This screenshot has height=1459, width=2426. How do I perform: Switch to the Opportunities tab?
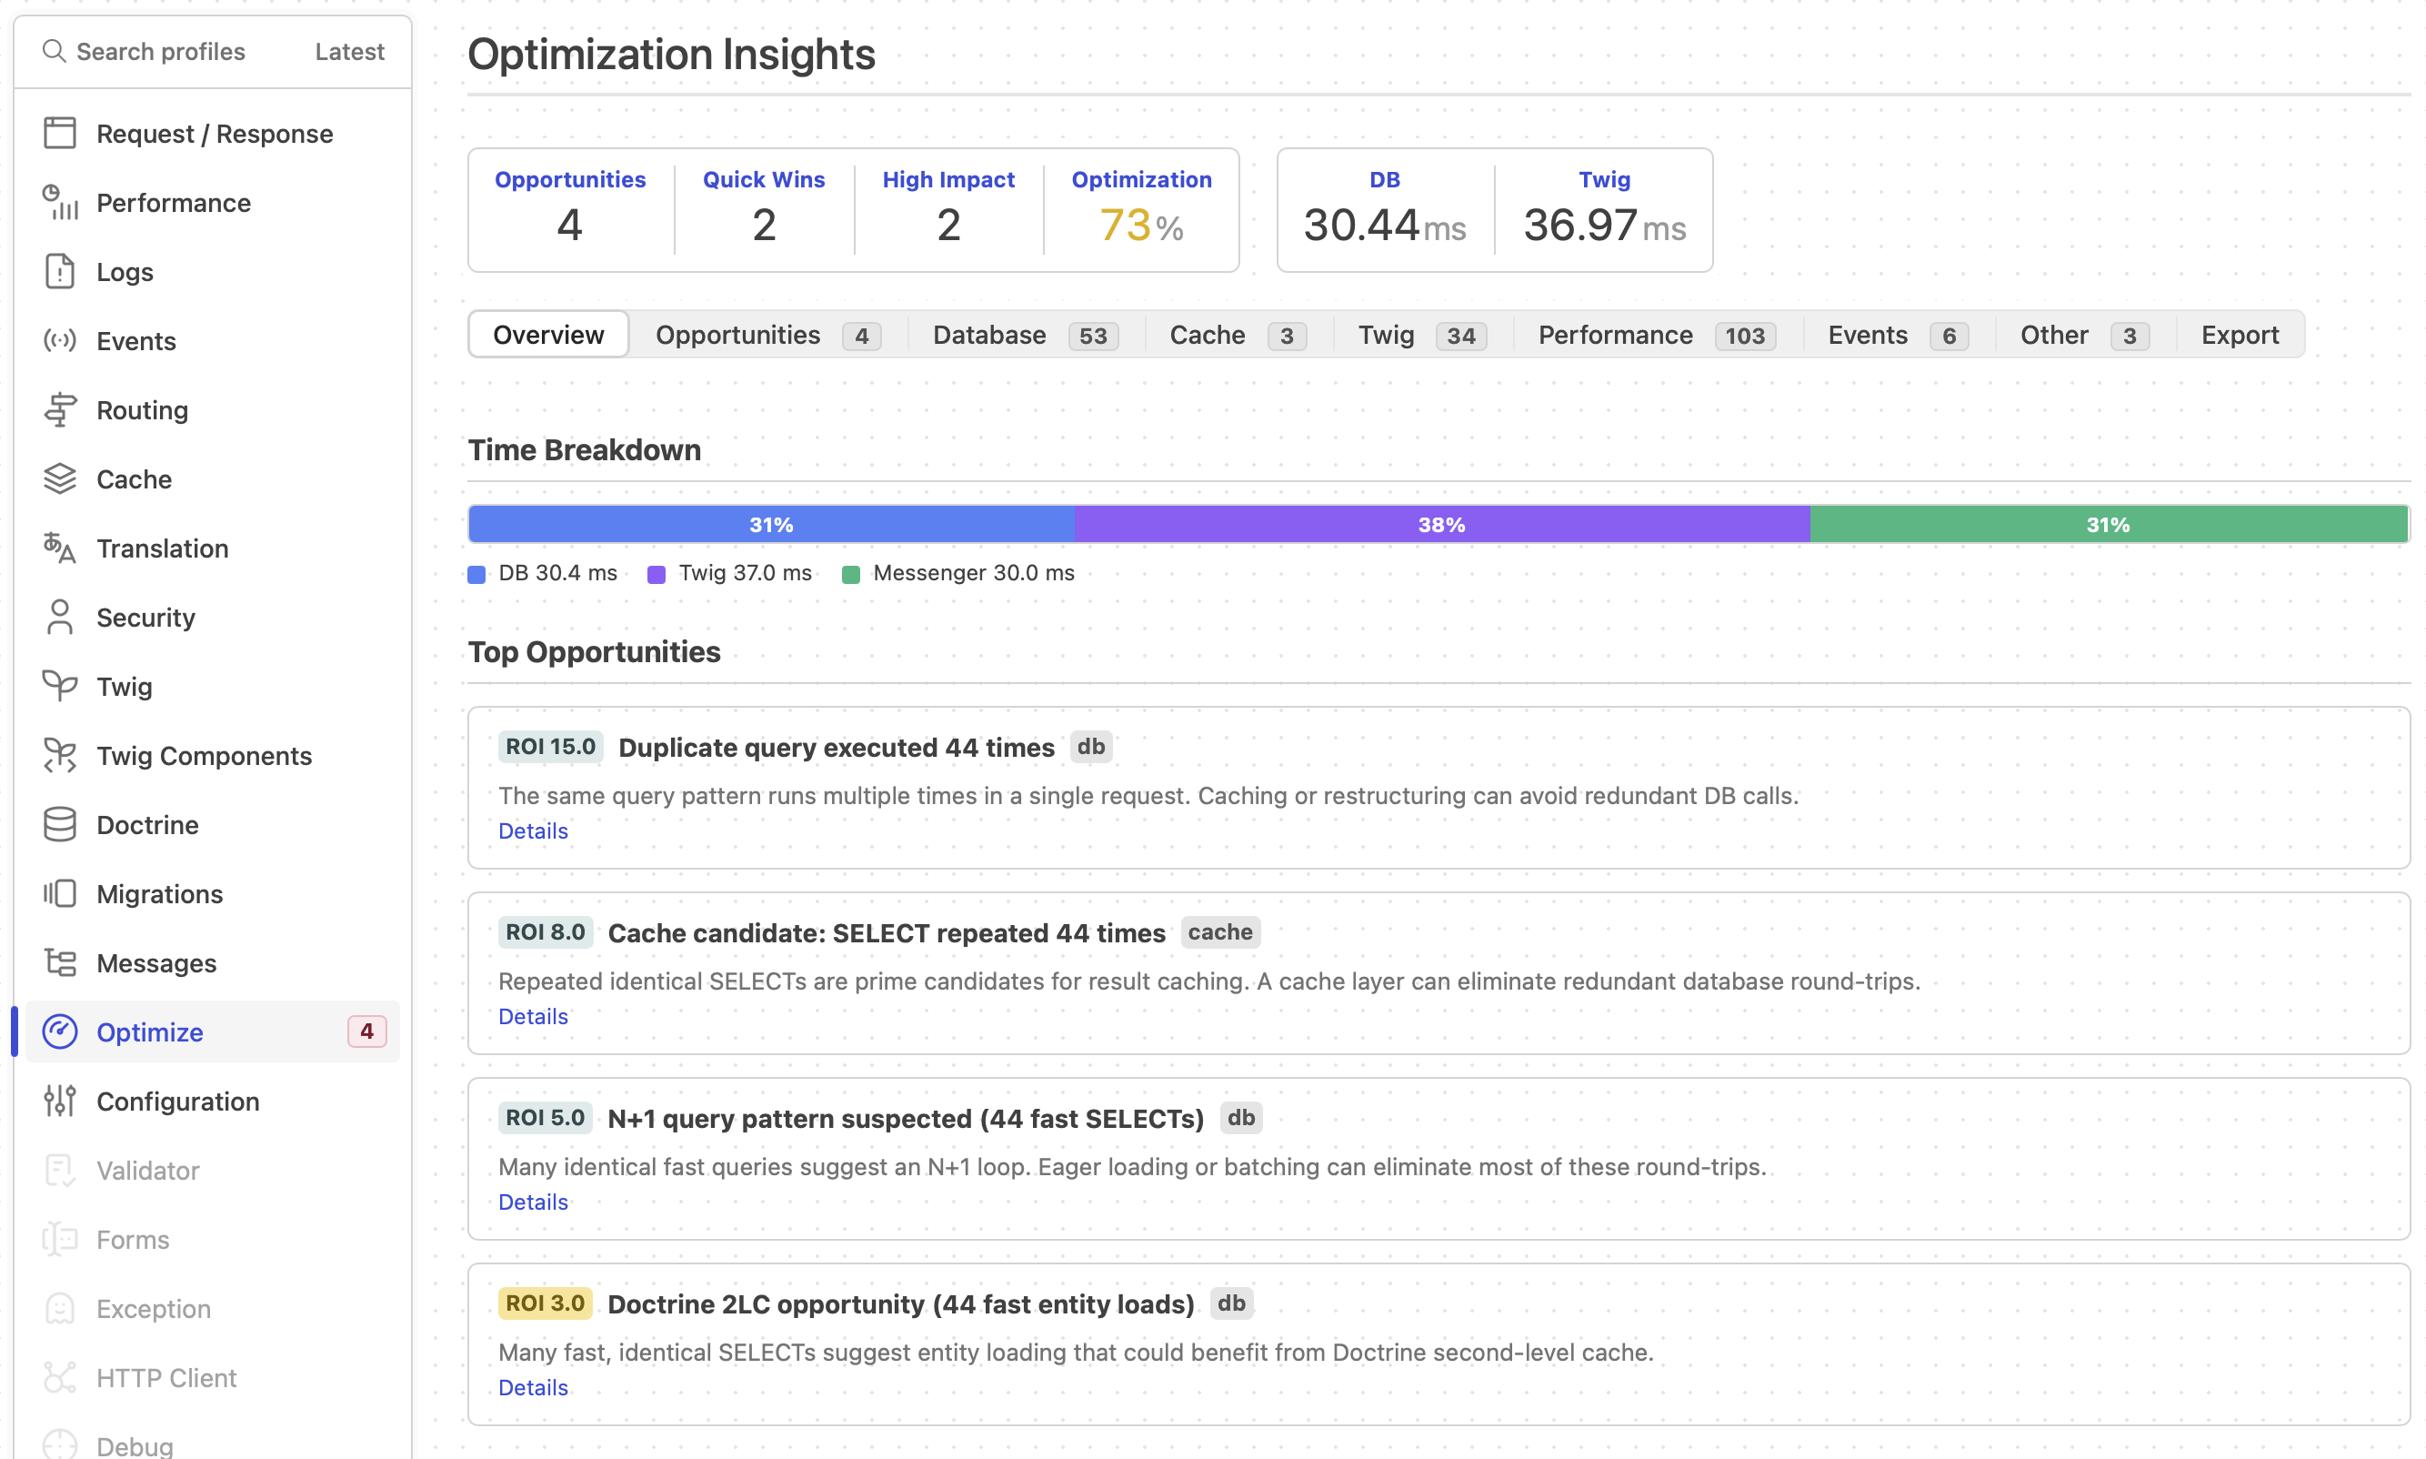coord(767,334)
